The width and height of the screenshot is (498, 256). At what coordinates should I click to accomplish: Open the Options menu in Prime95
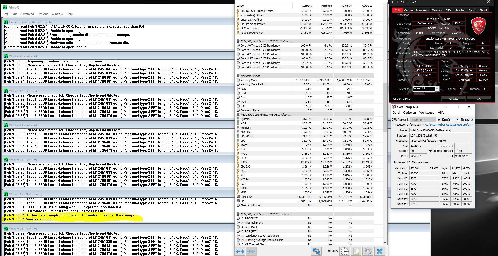click(43, 14)
